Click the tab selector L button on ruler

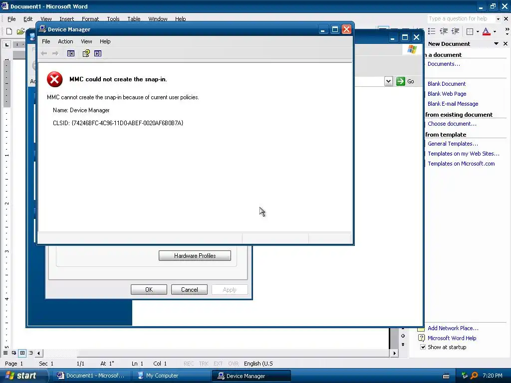[x=7, y=44]
